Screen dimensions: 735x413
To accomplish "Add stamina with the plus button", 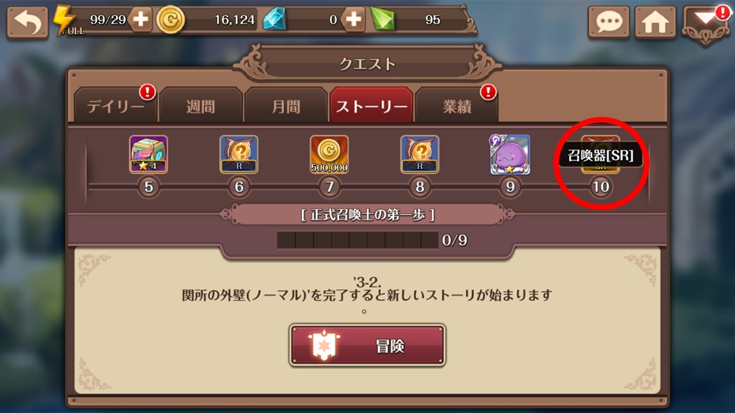I will [x=140, y=19].
